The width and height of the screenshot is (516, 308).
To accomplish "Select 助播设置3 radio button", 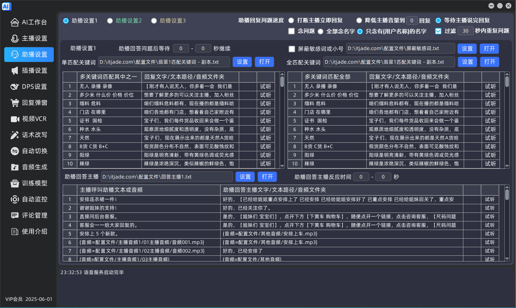I will [154, 21].
